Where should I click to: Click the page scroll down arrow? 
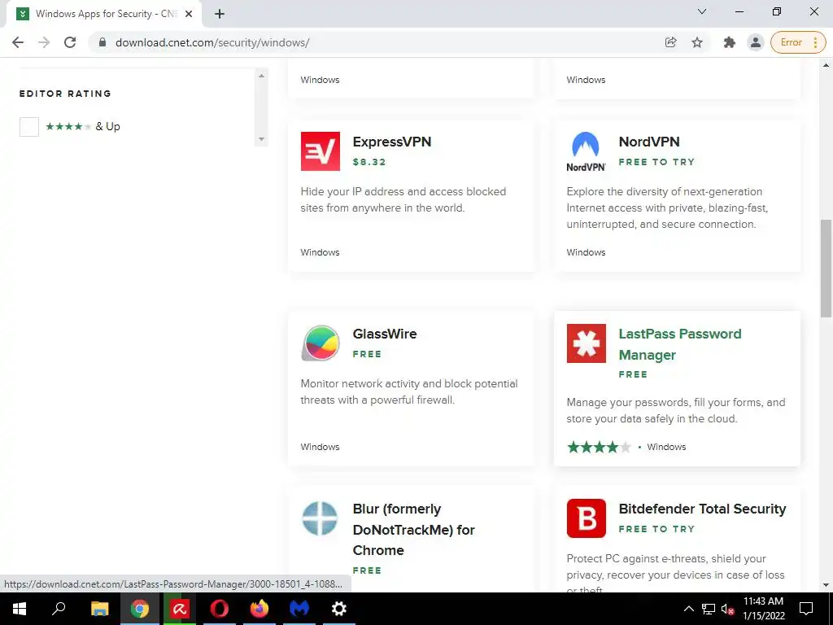[x=826, y=585]
